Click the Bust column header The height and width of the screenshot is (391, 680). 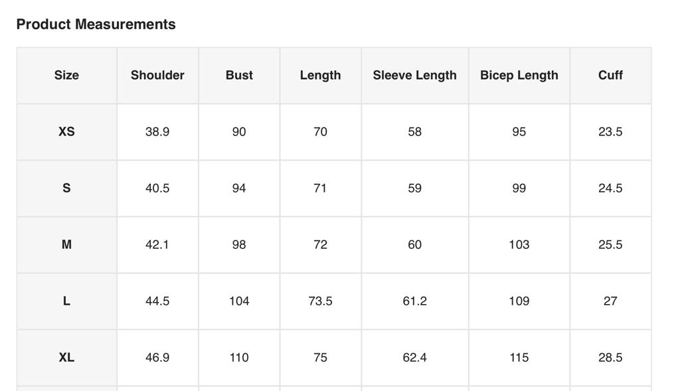click(x=239, y=75)
